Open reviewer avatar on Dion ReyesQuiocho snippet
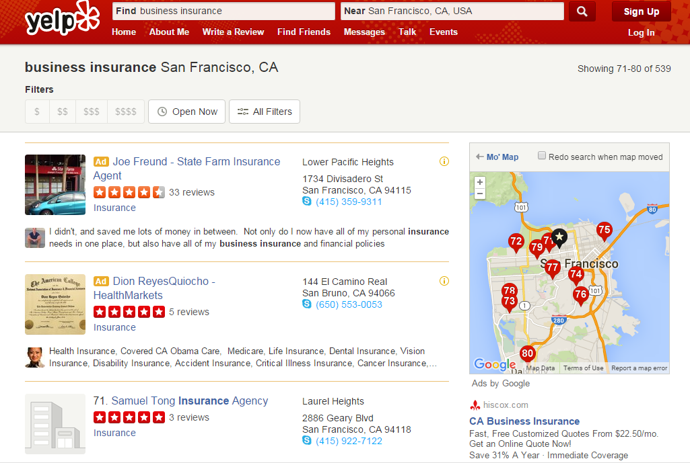Screen dimensions: 690x463 click(x=35, y=357)
